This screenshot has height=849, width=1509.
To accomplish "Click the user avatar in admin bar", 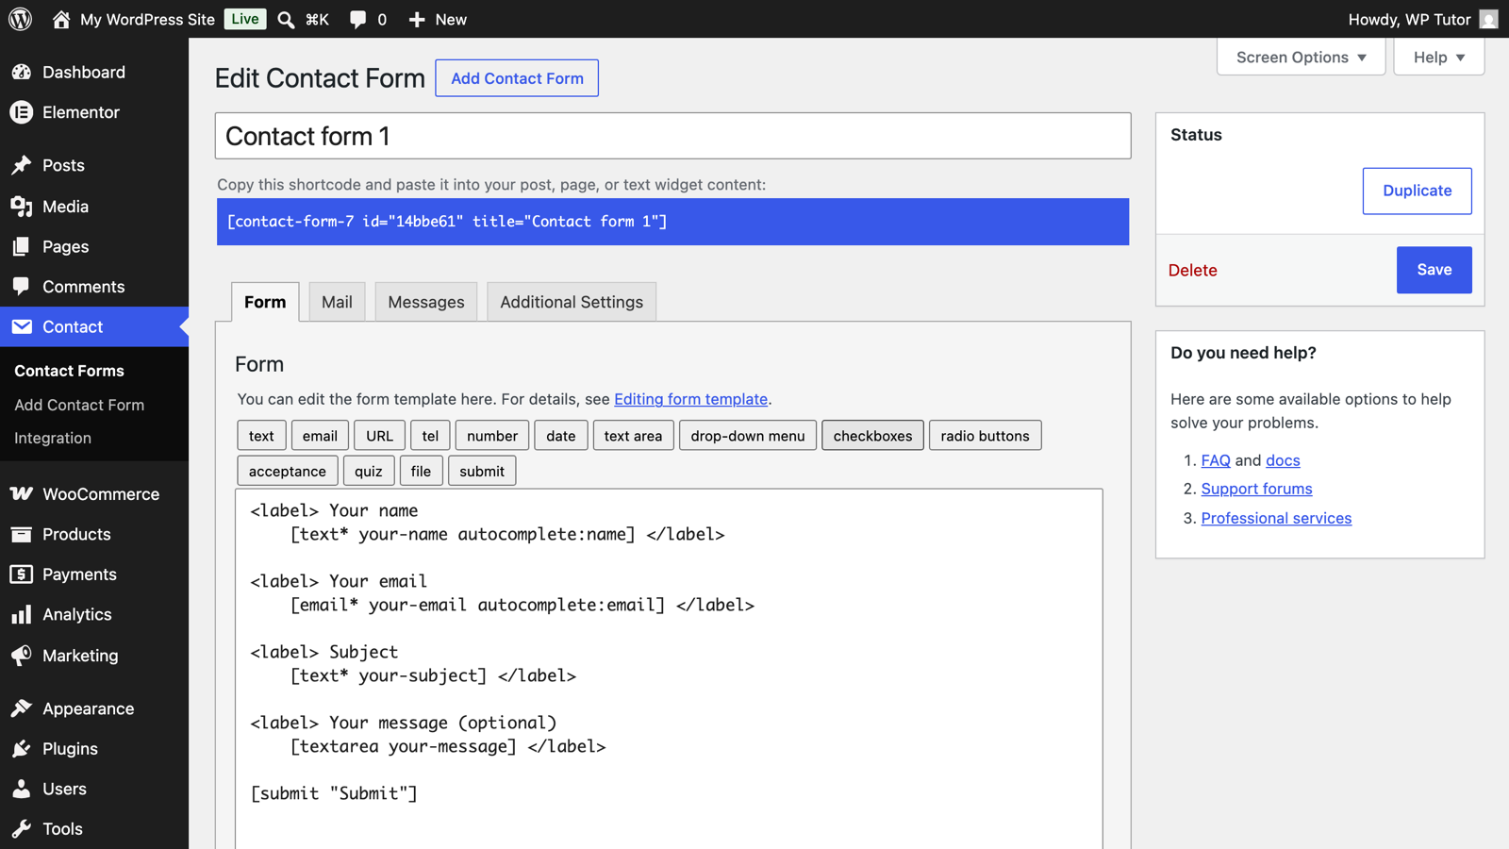I will [1488, 19].
